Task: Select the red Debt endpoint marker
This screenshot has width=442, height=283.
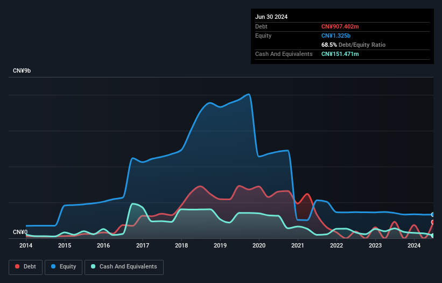Action: (x=433, y=222)
